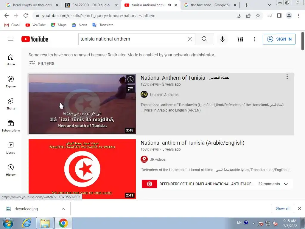Open JR videos channel name
The width and height of the screenshot is (305, 229).
[158, 159]
